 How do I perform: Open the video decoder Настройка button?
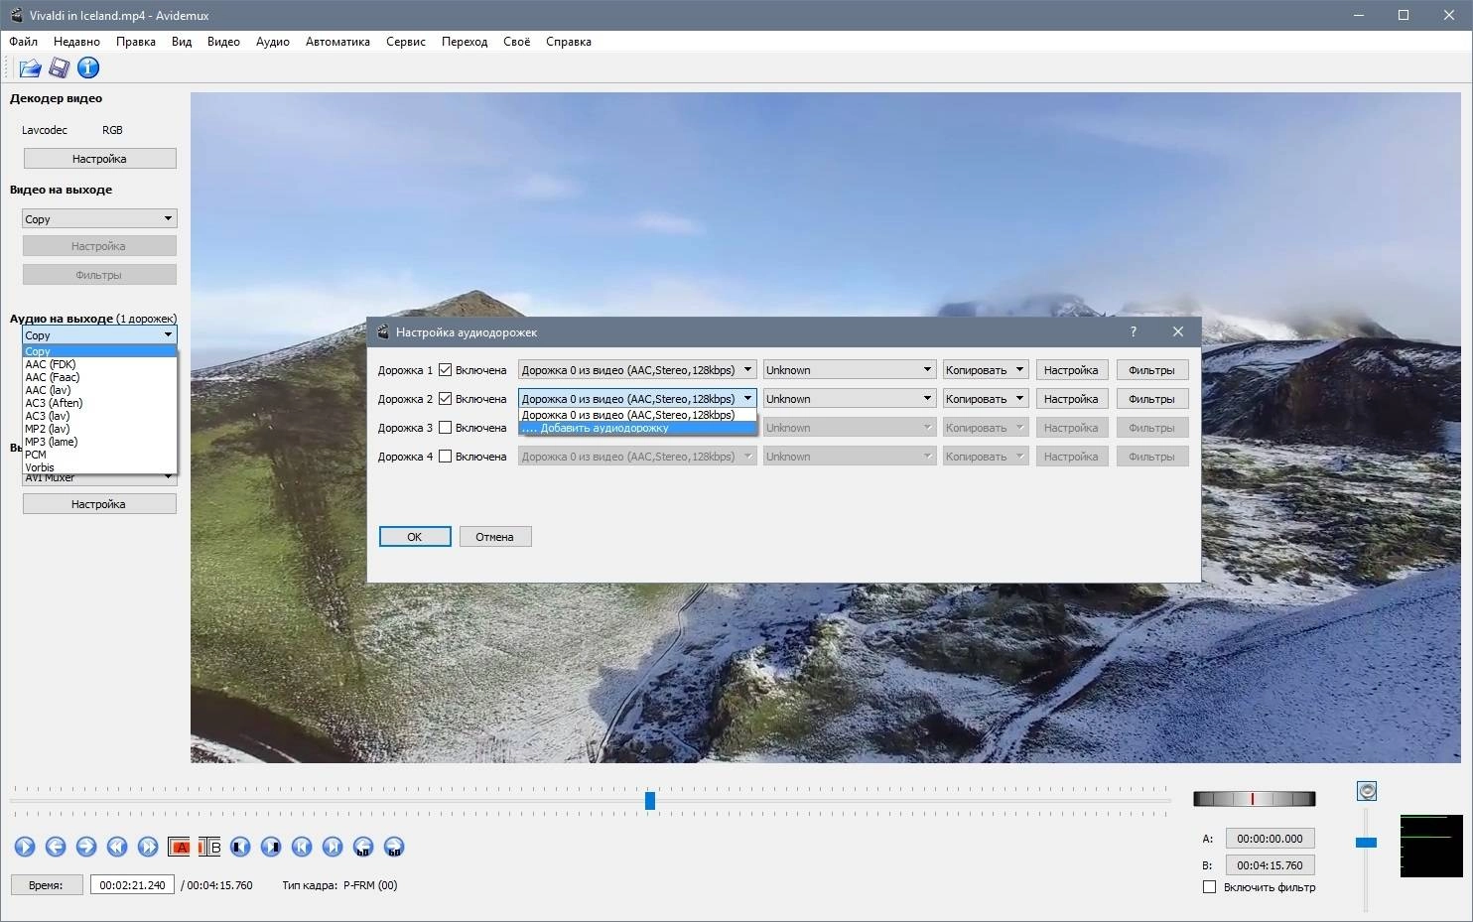pos(99,159)
